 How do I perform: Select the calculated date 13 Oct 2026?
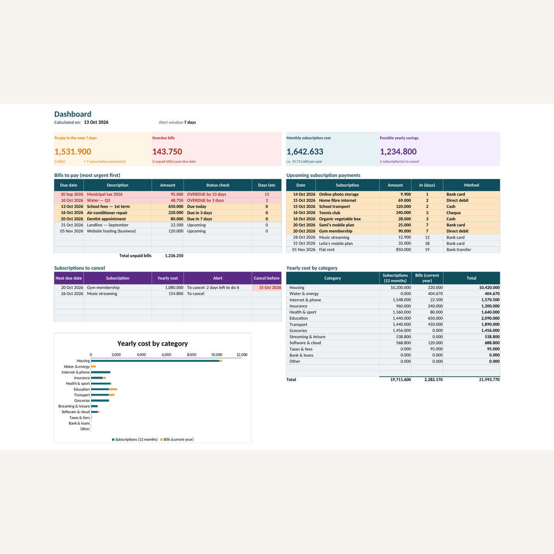click(x=96, y=122)
